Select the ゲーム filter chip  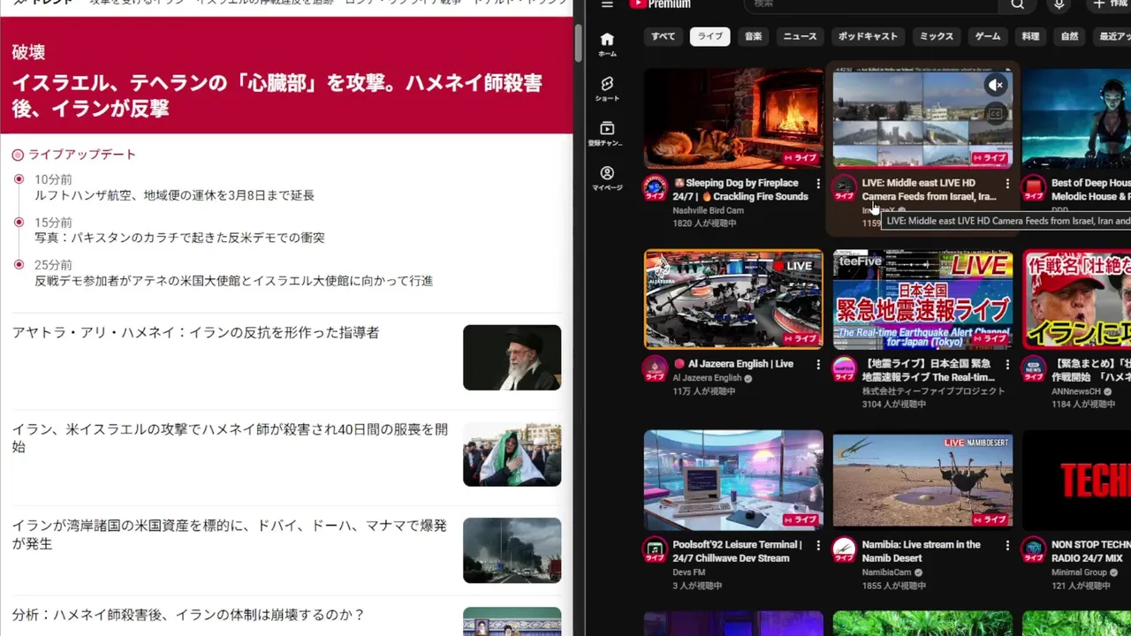point(988,36)
